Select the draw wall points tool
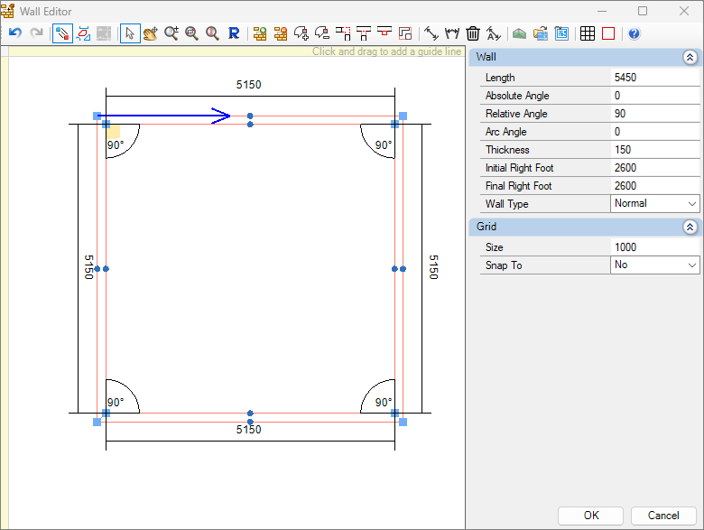 pos(62,33)
